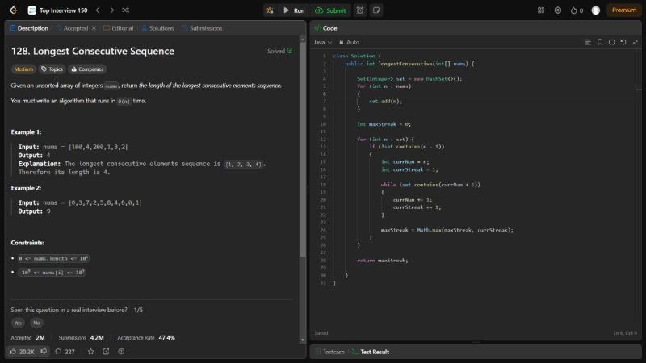The image size is (646, 363).
Task: Run the code with Run button
Action: (294, 10)
